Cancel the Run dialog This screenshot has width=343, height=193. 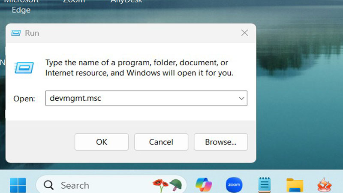[161, 142]
